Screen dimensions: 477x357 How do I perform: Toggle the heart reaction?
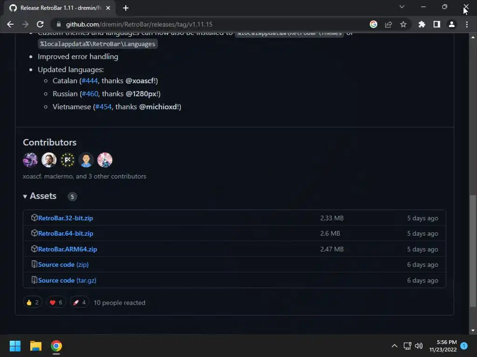click(56, 302)
